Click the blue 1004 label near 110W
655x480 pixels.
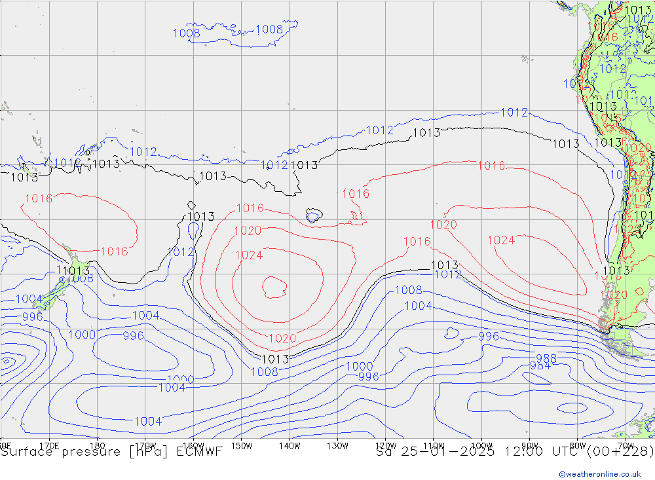(x=418, y=306)
